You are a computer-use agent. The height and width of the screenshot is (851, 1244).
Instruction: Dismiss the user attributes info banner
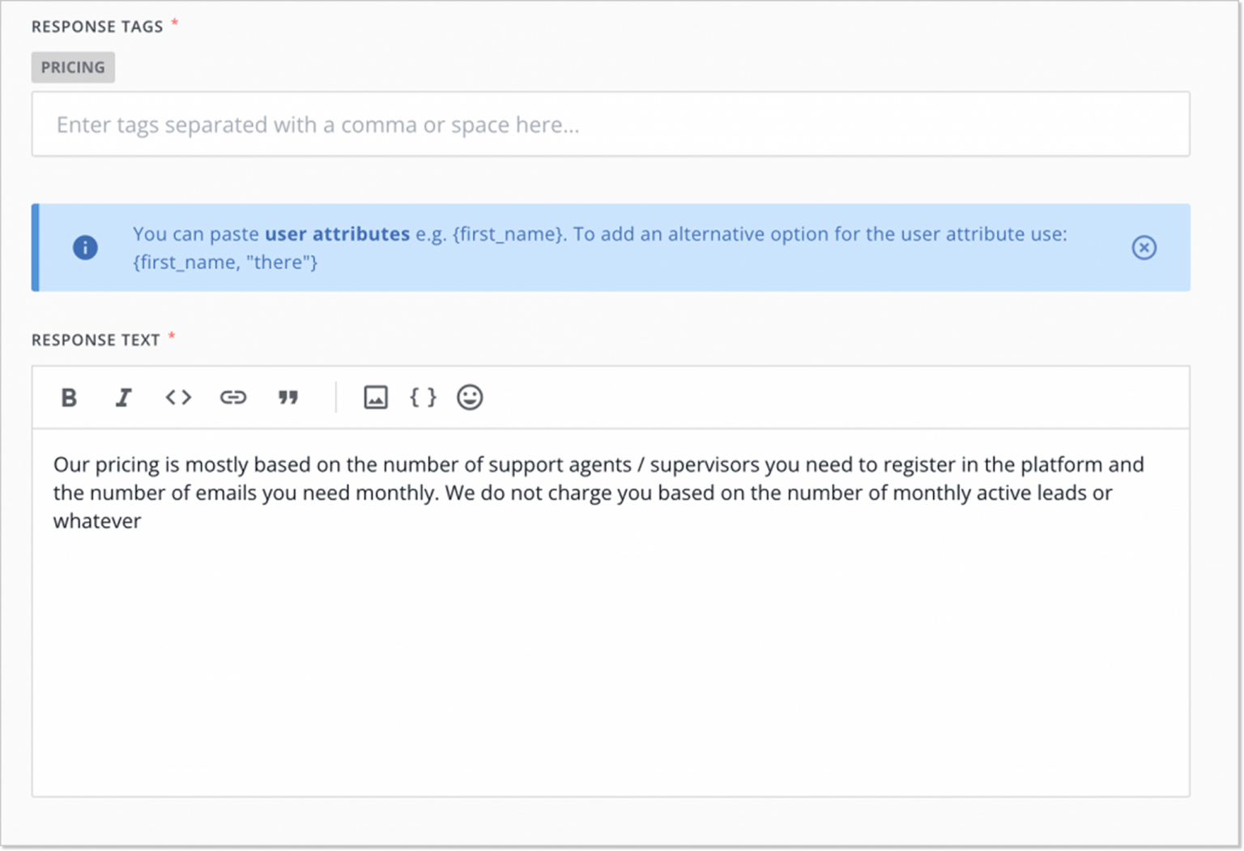click(x=1144, y=247)
